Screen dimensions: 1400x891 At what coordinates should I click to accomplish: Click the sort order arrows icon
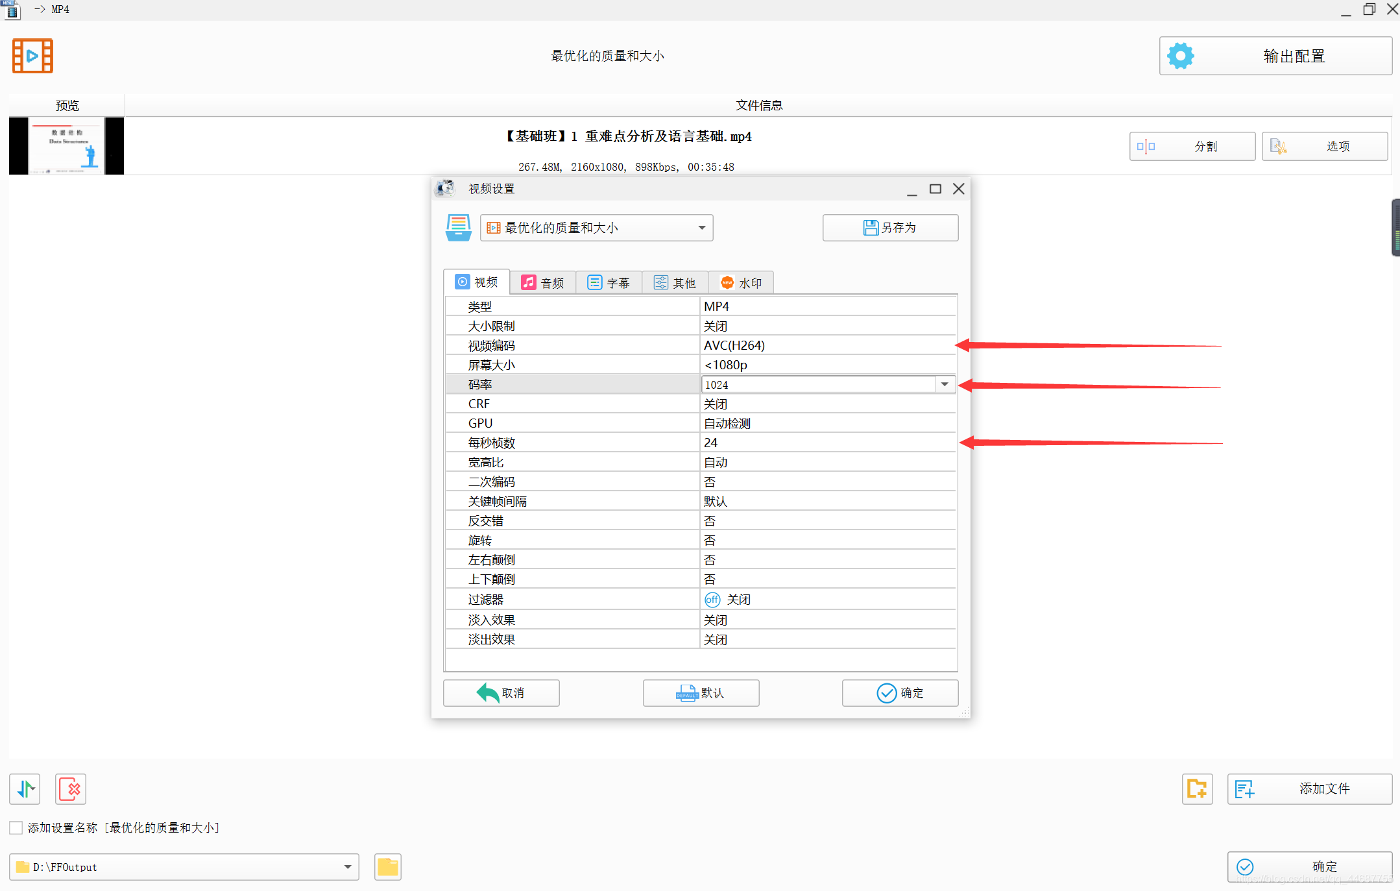pos(25,789)
